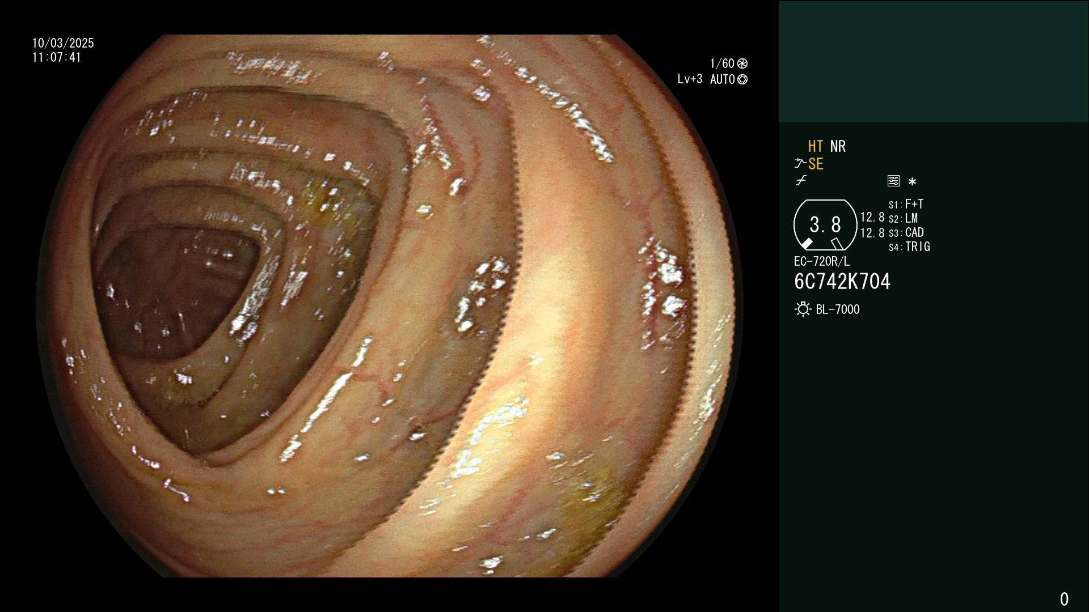This screenshot has height=612, width=1089.
Task: Select the NR noise reduction indicator
Action: click(838, 147)
